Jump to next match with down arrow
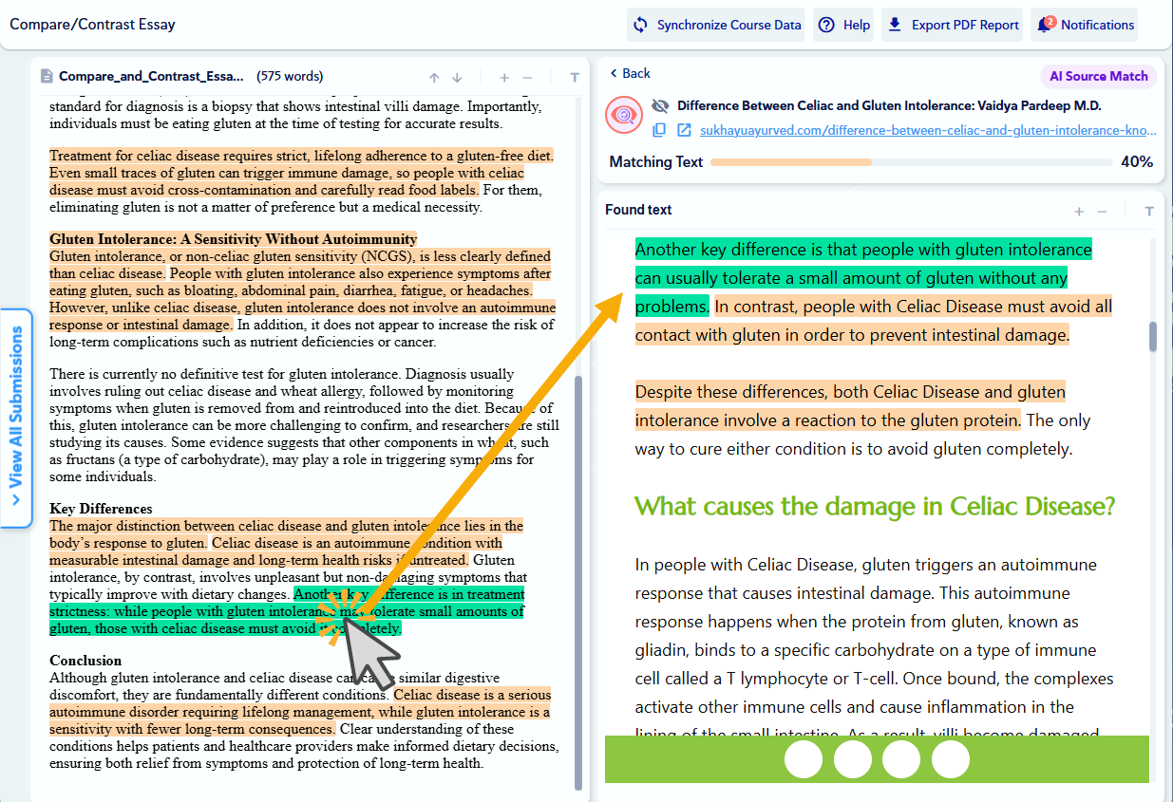The width and height of the screenshot is (1173, 802). coord(457,78)
